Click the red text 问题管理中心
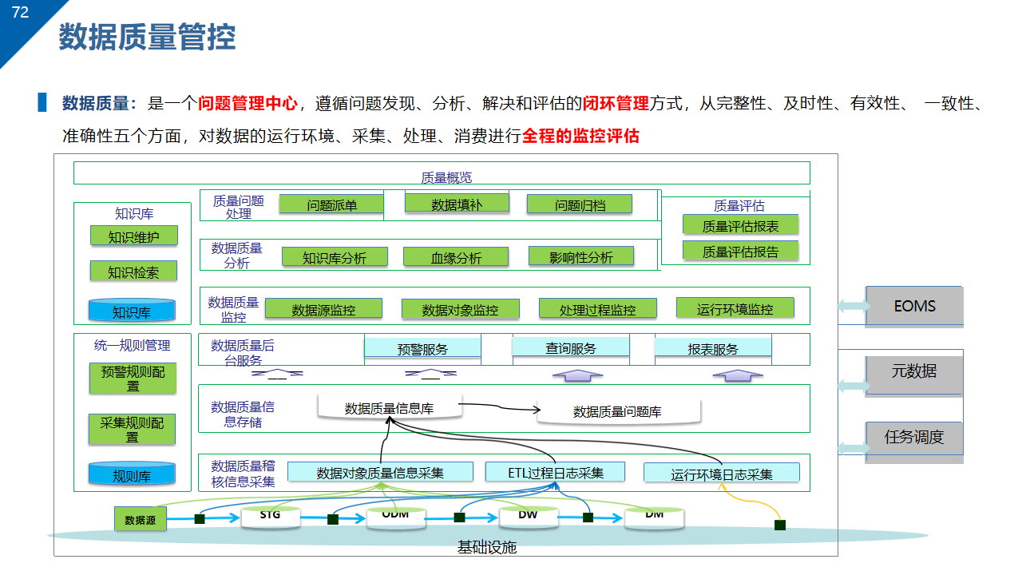The height and width of the screenshot is (575, 1022). [x=248, y=103]
